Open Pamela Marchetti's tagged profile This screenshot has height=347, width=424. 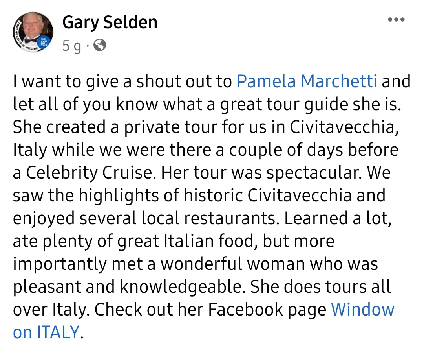307,81
